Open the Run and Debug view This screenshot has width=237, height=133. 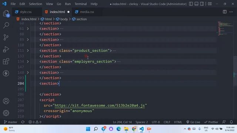point(6,49)
